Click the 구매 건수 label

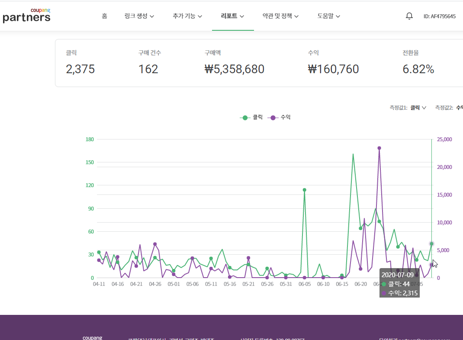[150, 53]
